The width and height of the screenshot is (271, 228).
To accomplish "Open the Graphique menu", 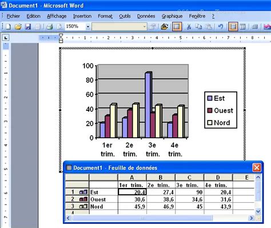I will click(172, 16).
